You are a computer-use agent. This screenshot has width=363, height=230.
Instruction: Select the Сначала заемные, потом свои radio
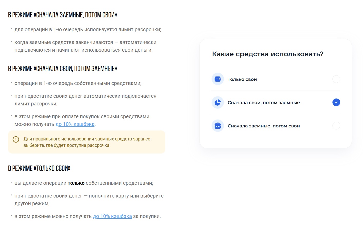(336, 126)
